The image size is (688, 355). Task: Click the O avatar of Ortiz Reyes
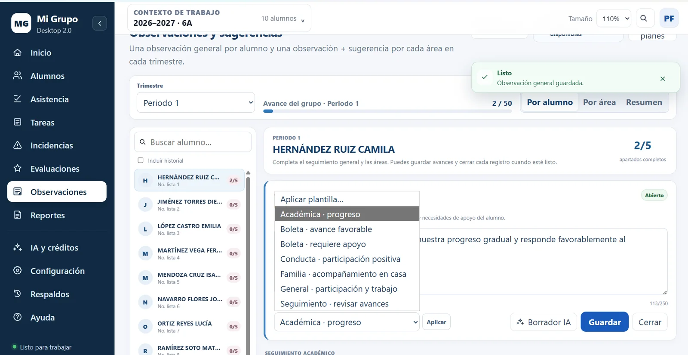pyautogui.click(x=145, y=327)
